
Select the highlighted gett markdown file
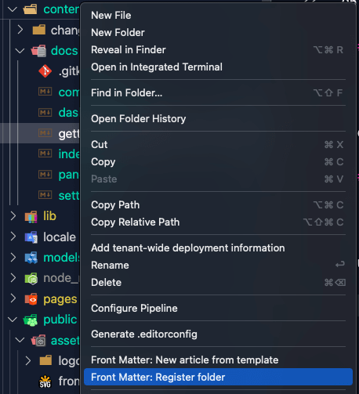pos(40,133)
